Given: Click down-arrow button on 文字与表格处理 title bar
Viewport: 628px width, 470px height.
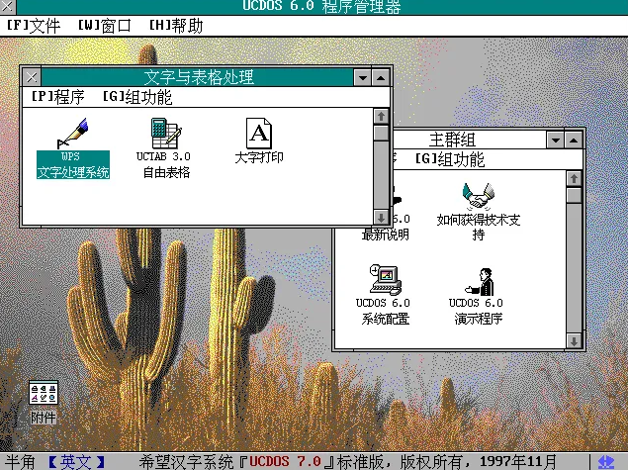Looking at the screenshot, I should click(x=363, y=77).
